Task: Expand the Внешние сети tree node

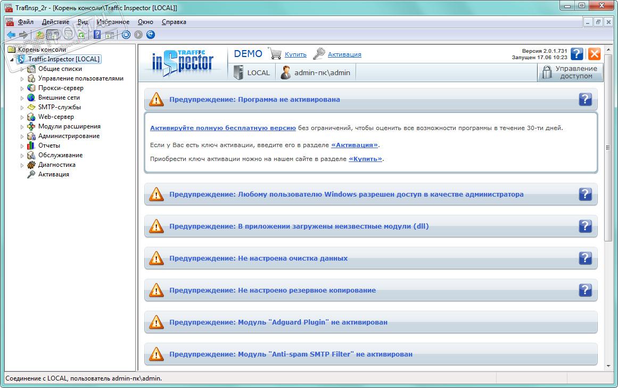Action: click(x=22, y=98)
